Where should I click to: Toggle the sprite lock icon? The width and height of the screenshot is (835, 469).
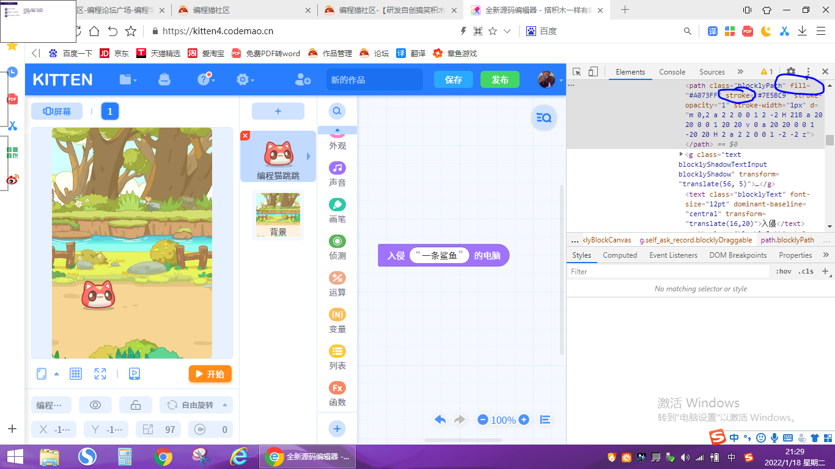136,405
